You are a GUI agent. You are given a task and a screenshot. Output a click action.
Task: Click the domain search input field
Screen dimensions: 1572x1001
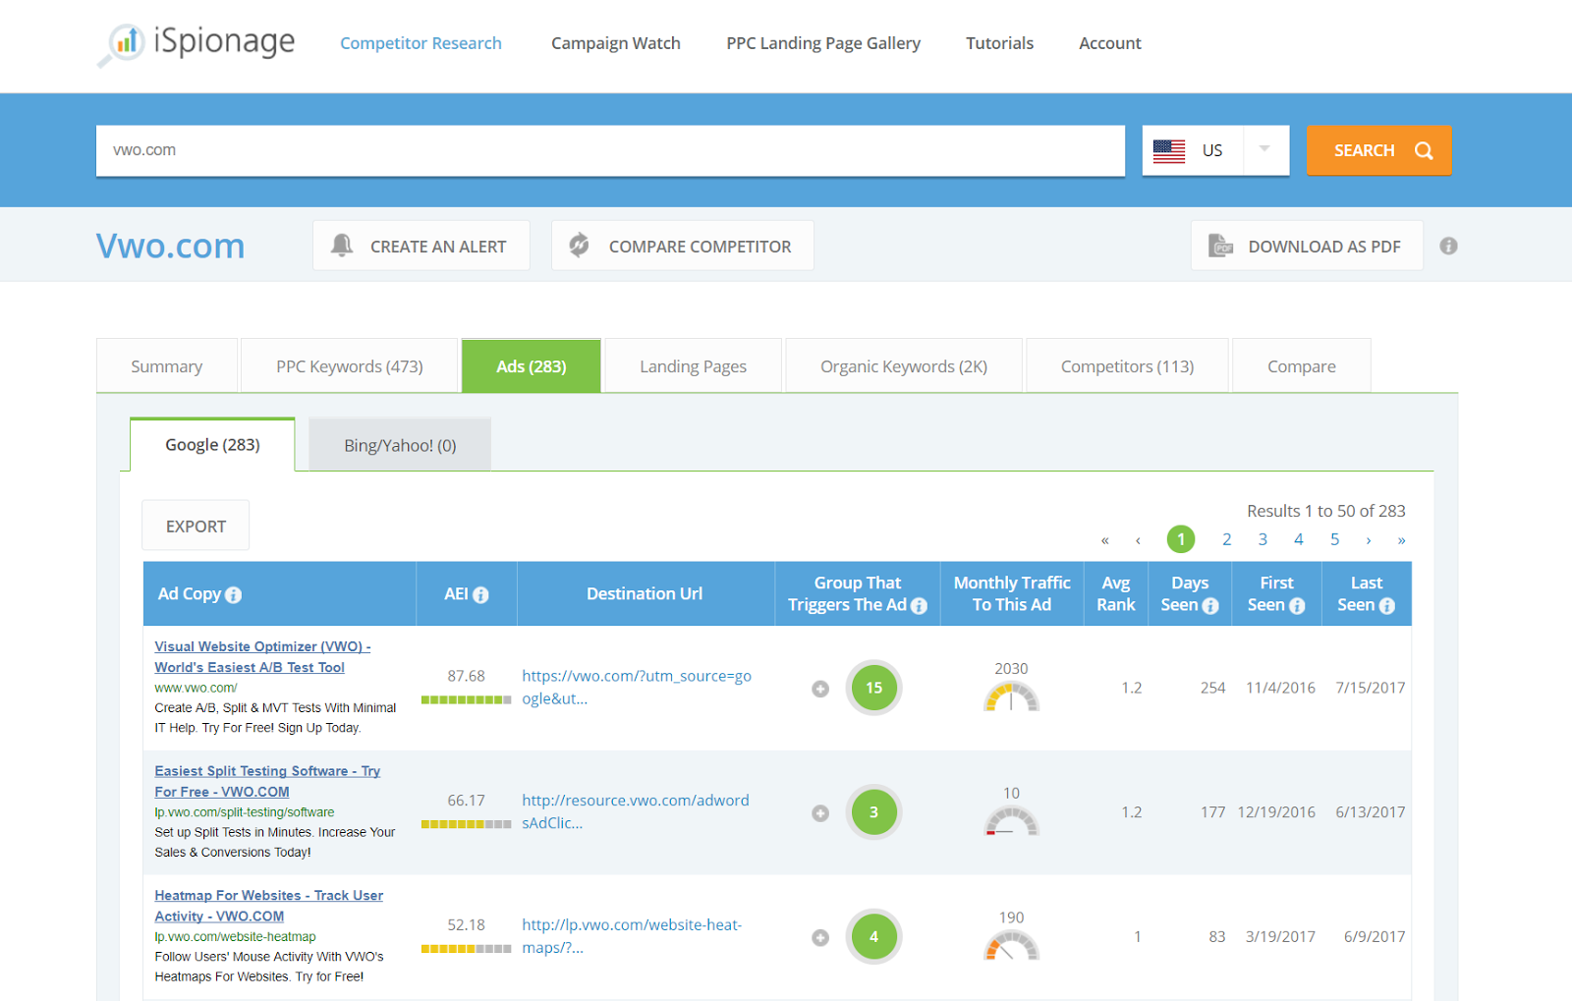610,150
